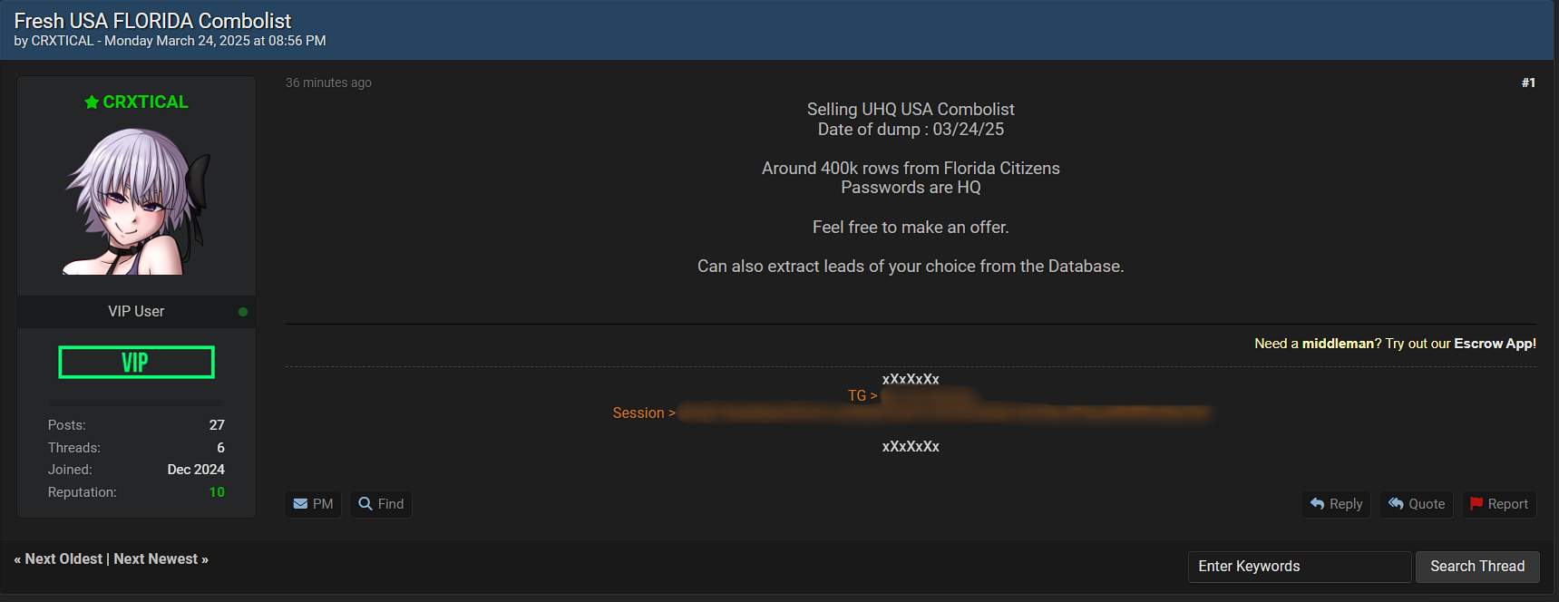Open the Escrow App link
Screen dimensions: 1559x602
pos(1494,344)
